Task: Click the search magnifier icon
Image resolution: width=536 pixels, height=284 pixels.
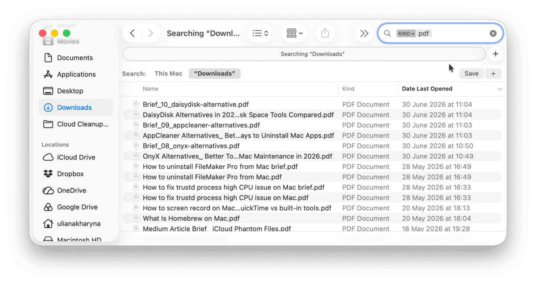Action: pos(387,33)
